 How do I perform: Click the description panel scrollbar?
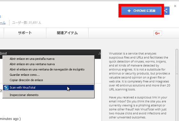(x=177, y=85)
